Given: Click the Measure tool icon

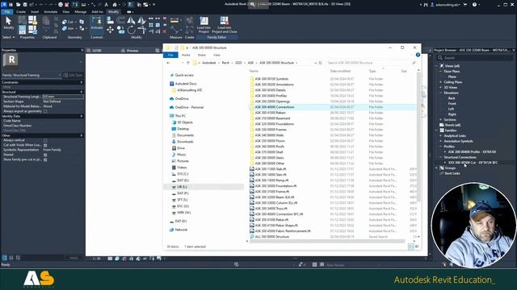Looking at the screenshot, I should click(174, 21).
